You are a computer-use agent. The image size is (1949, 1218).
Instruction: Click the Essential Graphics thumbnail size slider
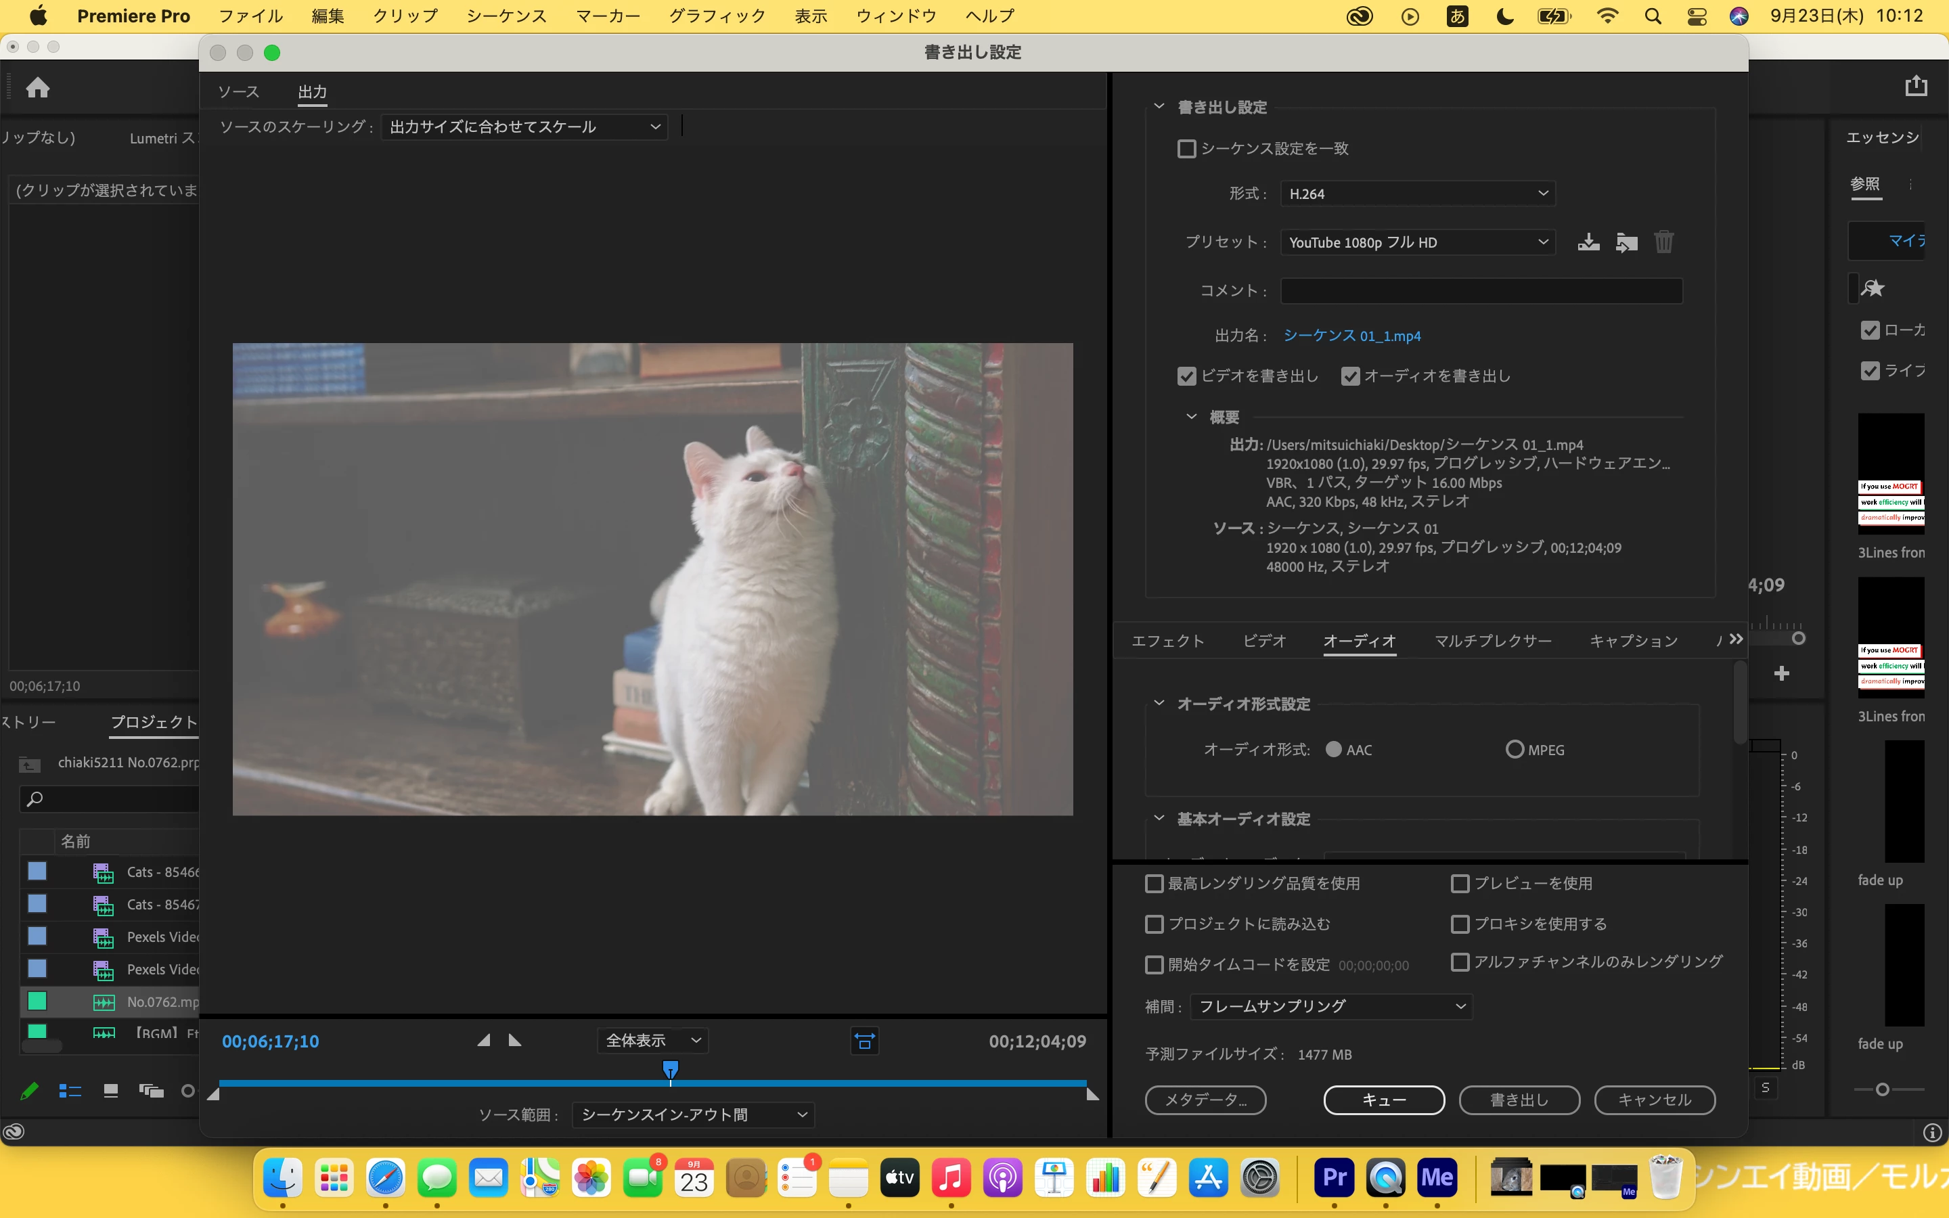[1882, 1089]
